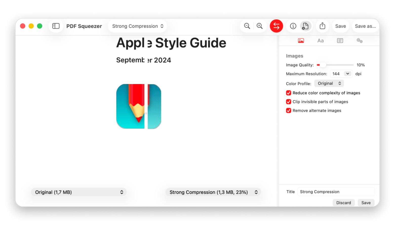Click the zoom out magnifier
The height and width of the screenshot is (227, 395).
tap(247, 26)
